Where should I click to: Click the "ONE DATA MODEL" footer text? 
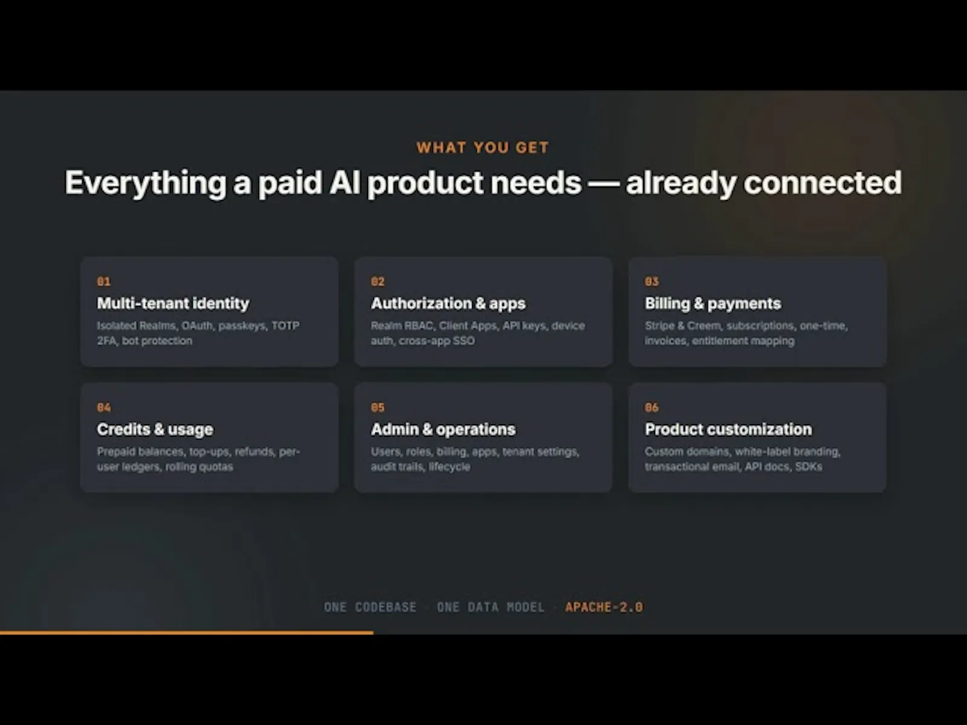(491, 607)
